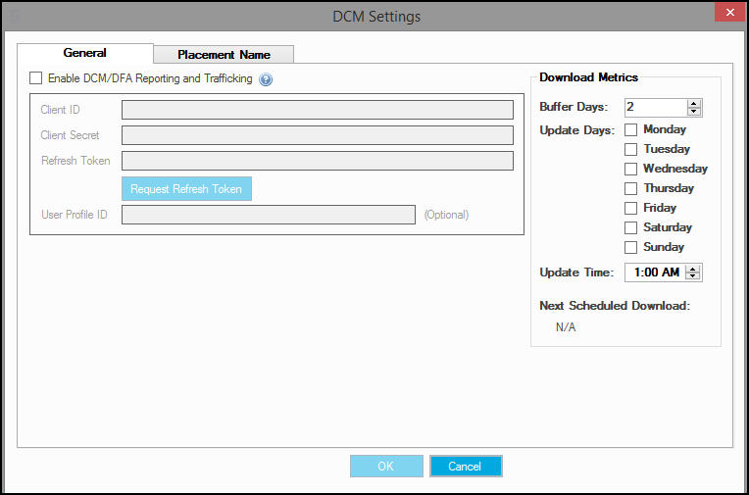The image size is (749, 495).
Task: Check the Monday update day
Action: 630,129
